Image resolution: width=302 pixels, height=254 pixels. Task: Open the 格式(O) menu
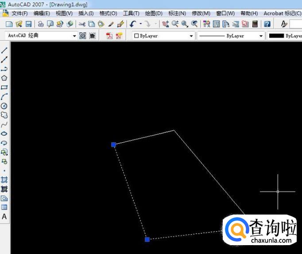click(x=108, y=13)
